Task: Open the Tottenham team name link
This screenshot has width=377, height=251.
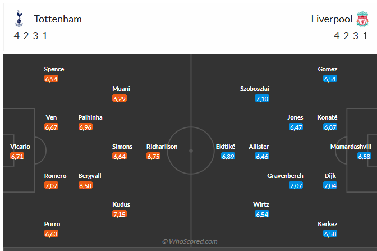Action: [x=58, y=19]
